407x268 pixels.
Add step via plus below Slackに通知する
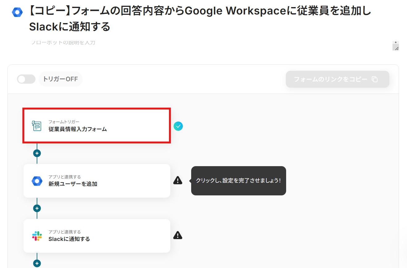click(x=37, y=263)
